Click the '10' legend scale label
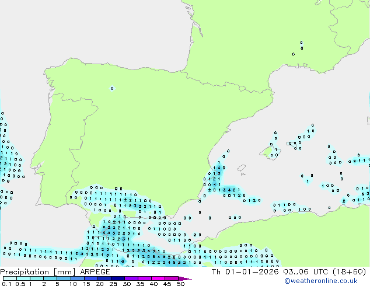Viewport: 370px width, 286px height. pos(73,284)
